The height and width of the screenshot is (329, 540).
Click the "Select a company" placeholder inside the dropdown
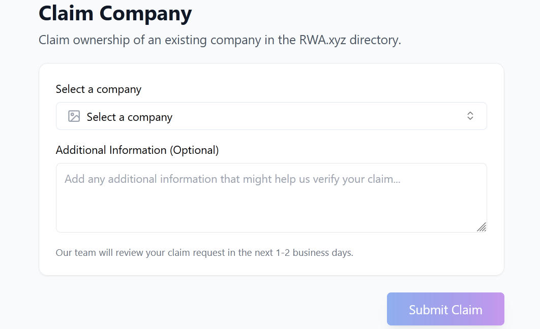[x=130, y=117]
